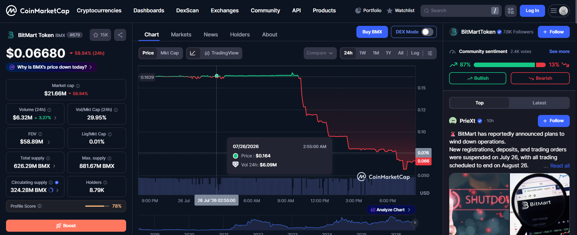The height and width of the screenshot is (235, 577).
Task: Expand Circulating supply details chevron
Action: 57,190
